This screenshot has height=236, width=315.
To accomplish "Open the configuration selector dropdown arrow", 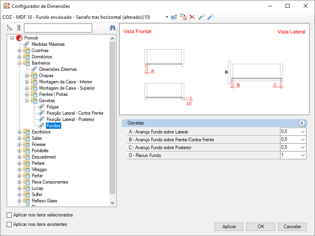I will [x=167, y=17].
